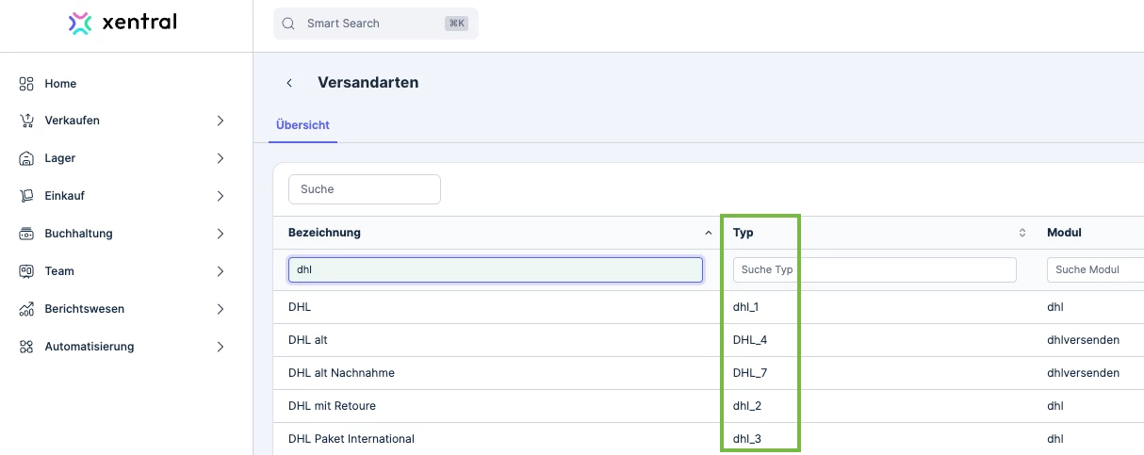
Task: Expand the Verkaufen submenu chevron
Action: pos(221,121)
